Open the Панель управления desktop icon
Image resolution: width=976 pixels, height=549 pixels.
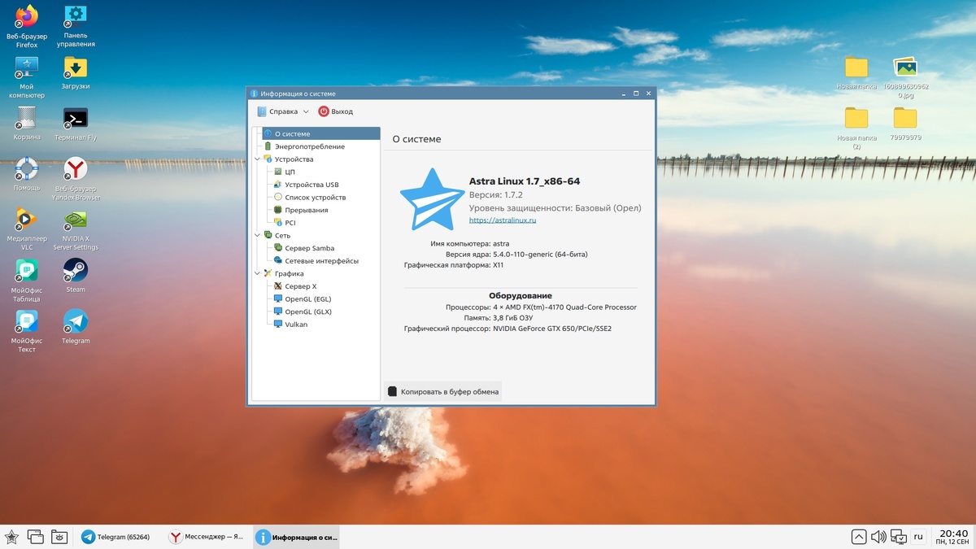click(x=76, y=17)
